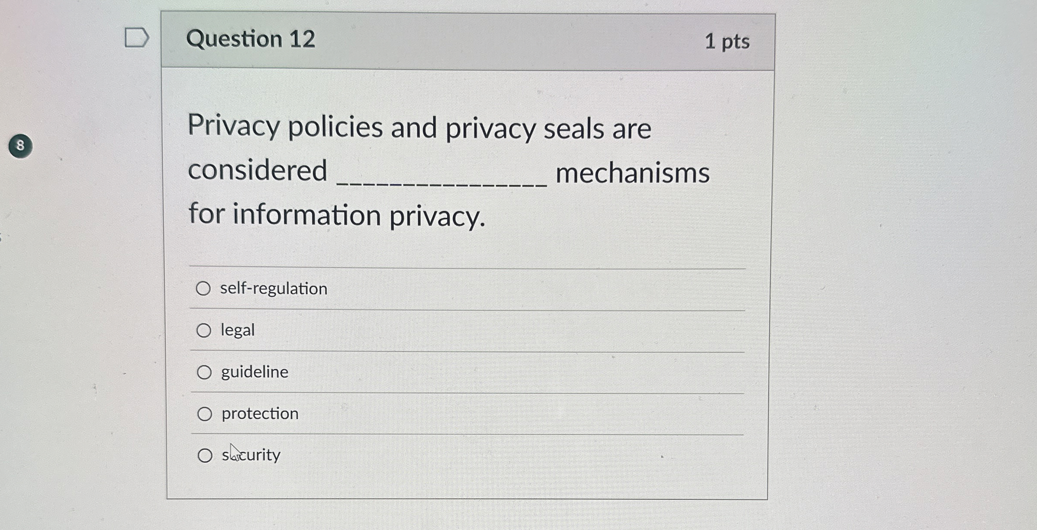Click the security answer label text
The width and height of the screenshot is (1037, 530).
(x=251, y=454)
